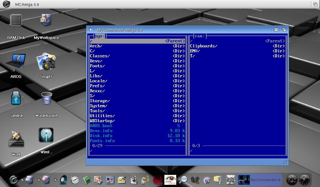Select the Tools/ directory
Viewport: 320px width, 187px height.
[137, 111]
